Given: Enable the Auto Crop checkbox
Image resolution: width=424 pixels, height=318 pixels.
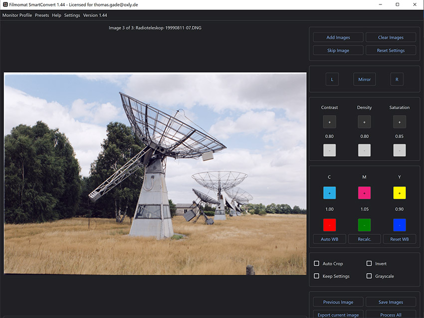Looking at the screenshot, I should point(317,264).
